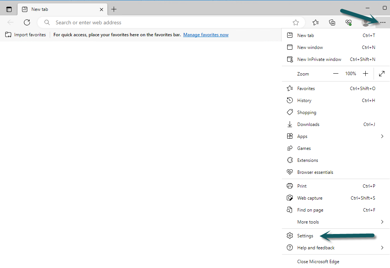The height and width of the screenshot is (268, 390).
Task: Choose Close Microsoft Edge
Action: pos(336,262)
